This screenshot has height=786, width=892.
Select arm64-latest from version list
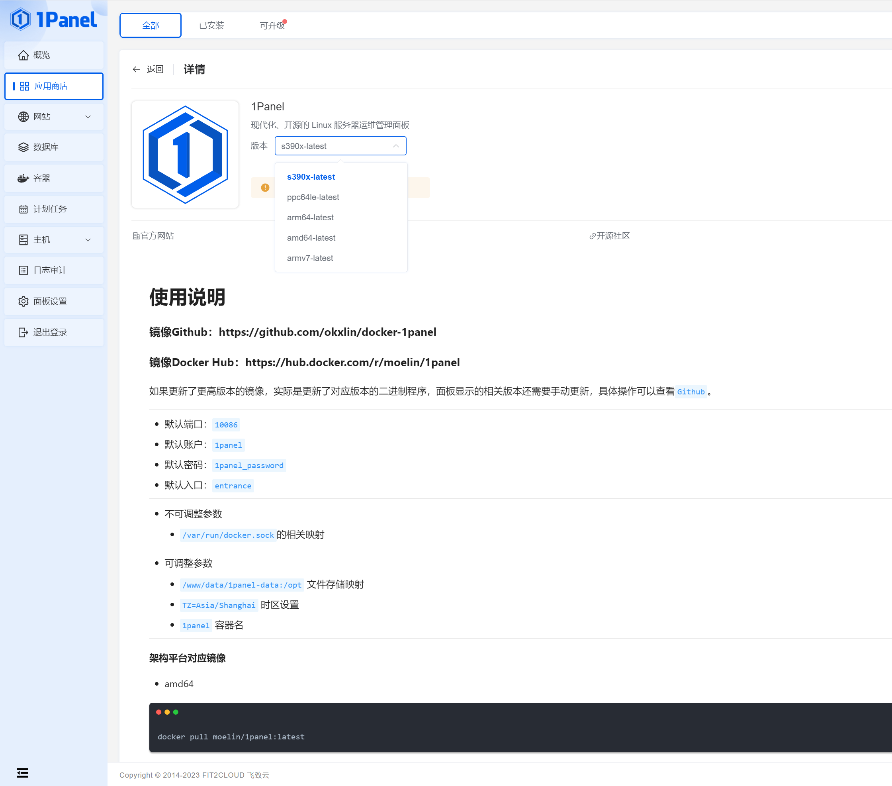coord(310,217)
